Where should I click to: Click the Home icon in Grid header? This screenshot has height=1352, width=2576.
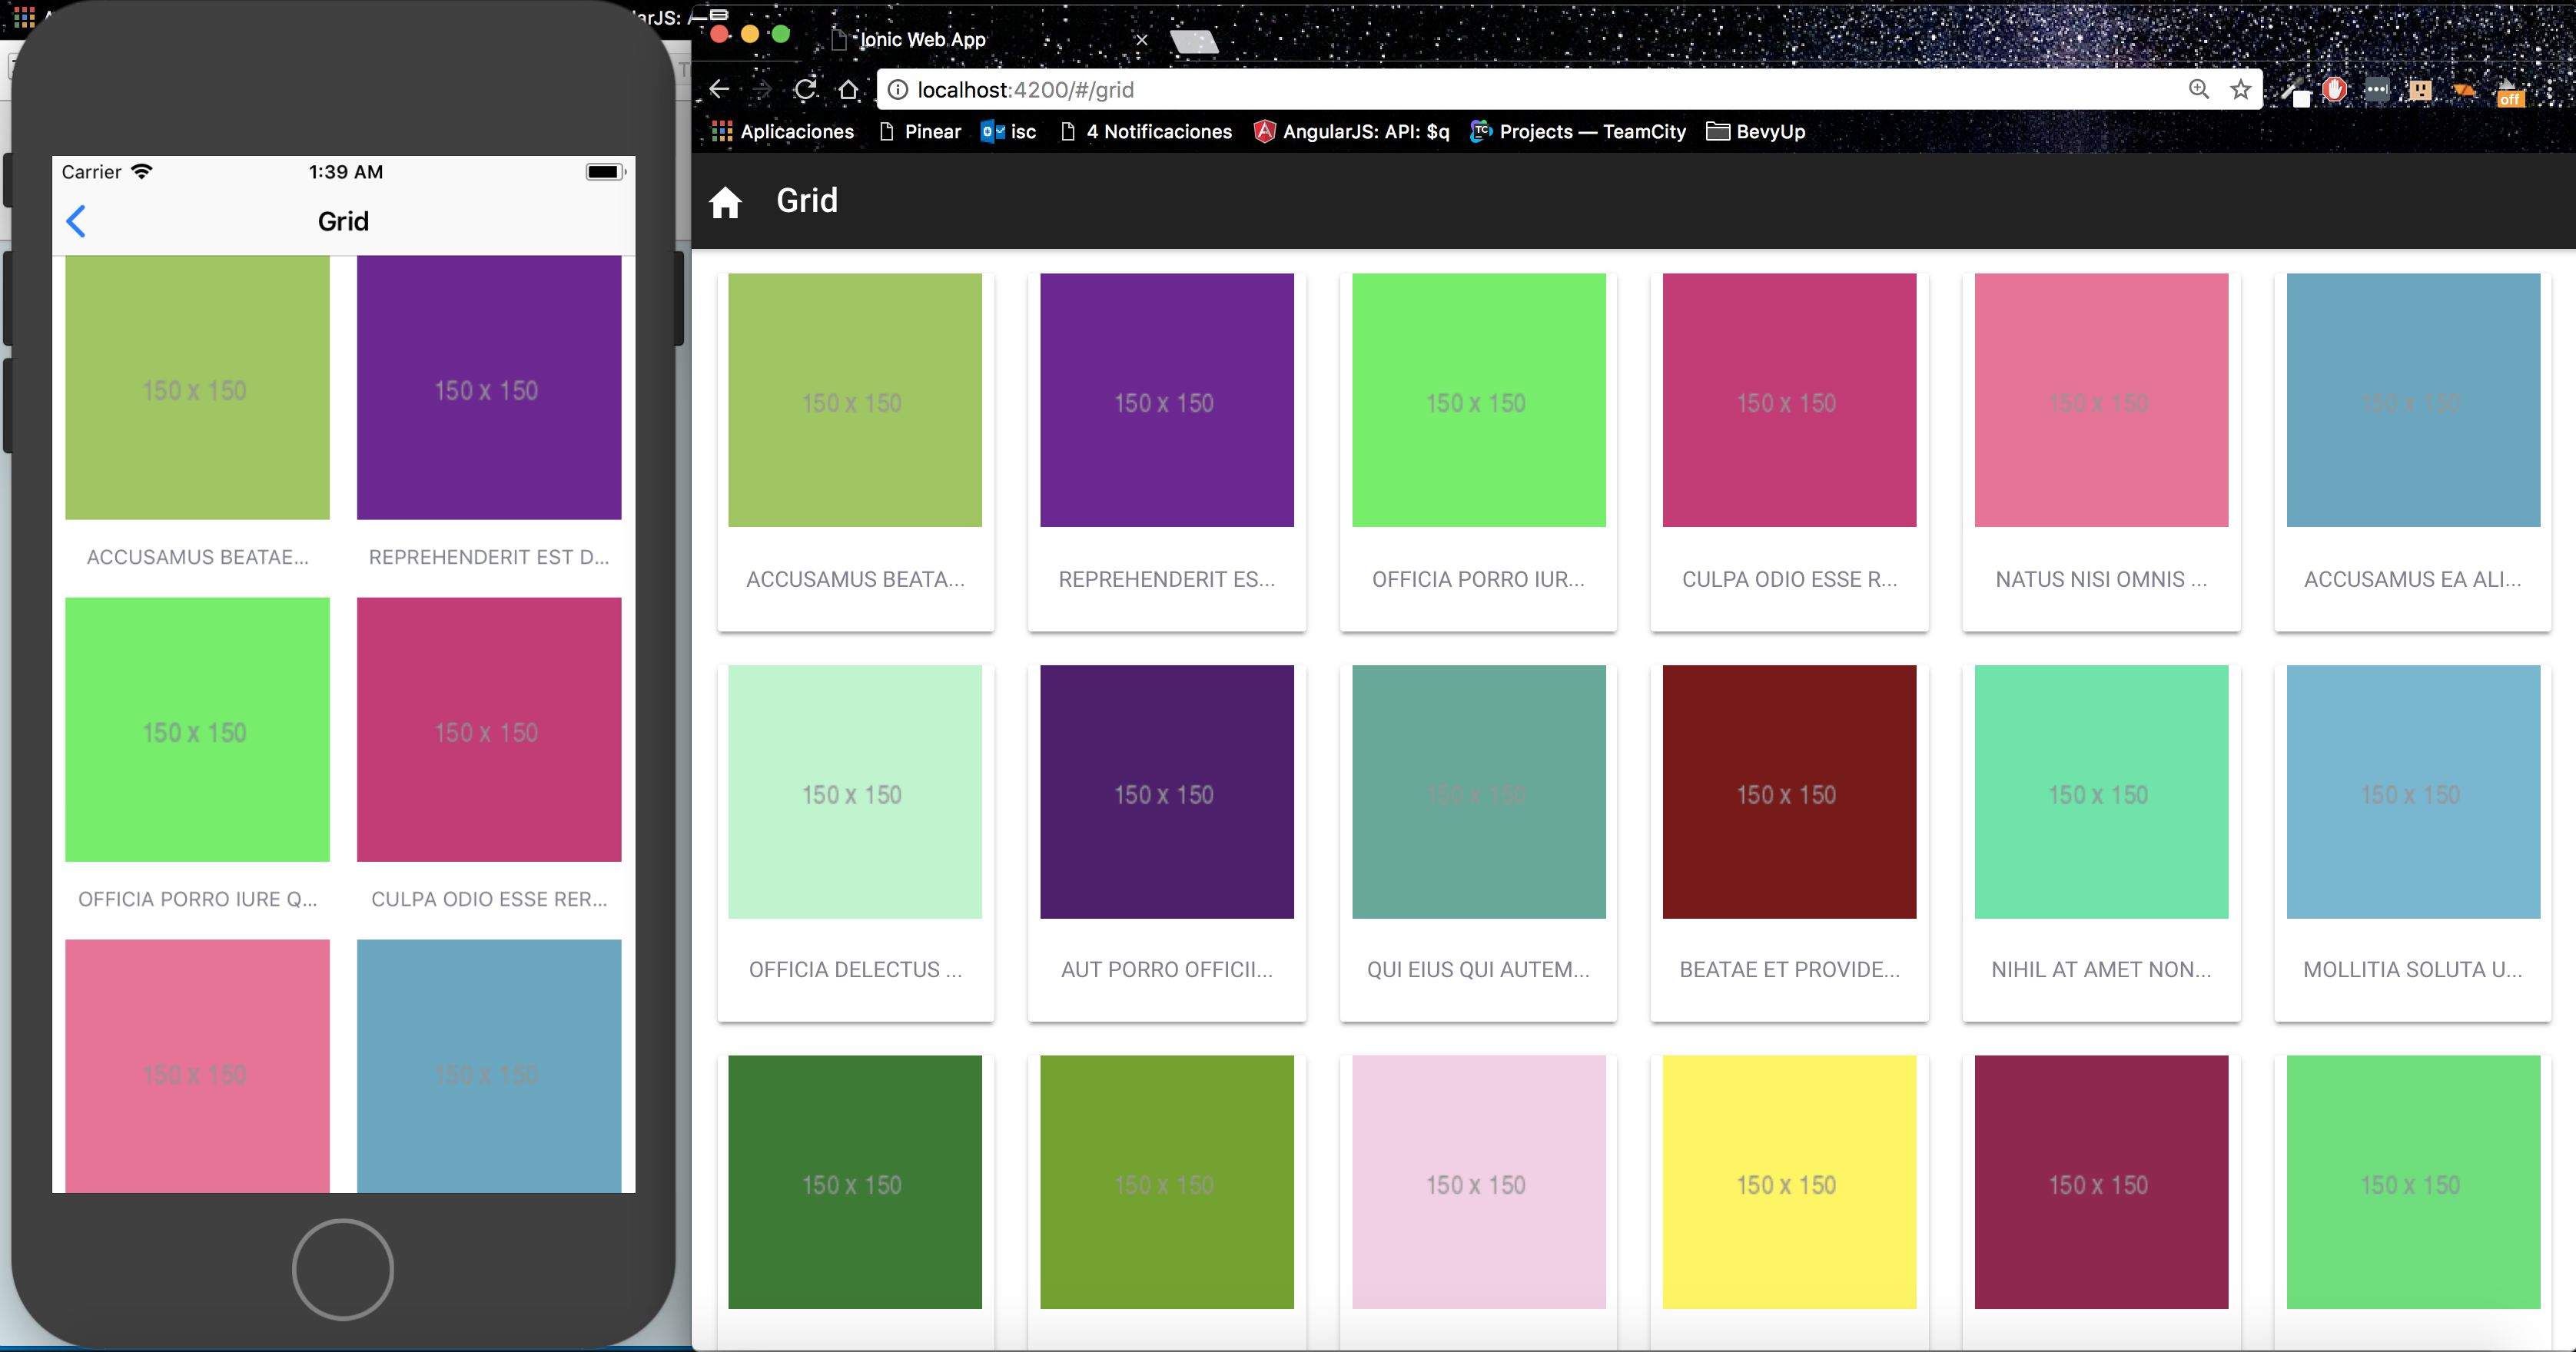pos(725,203)
